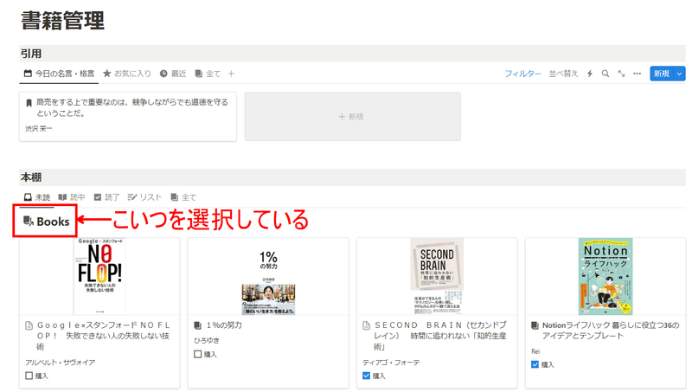Select the 読了 finished bookshelf tab
The width and height of the screenshot is (692, 392).
106,197
